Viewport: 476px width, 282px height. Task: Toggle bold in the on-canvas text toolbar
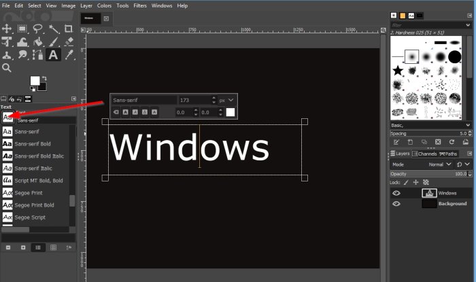pyautogui.click(x=125, y=112)
